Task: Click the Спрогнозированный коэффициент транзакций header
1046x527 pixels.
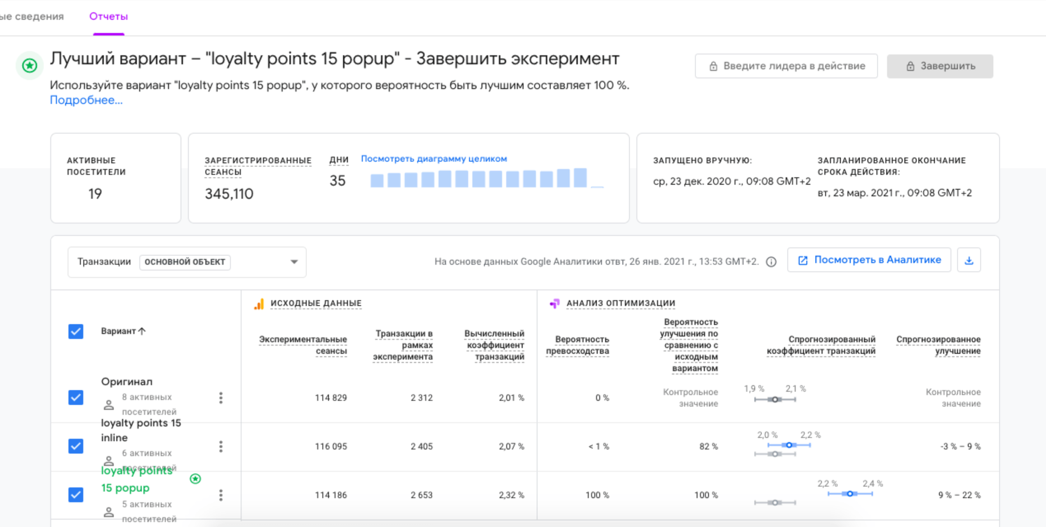Action: coord(821,345)
